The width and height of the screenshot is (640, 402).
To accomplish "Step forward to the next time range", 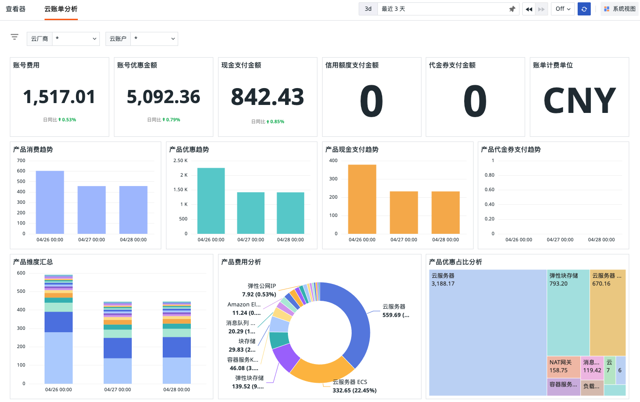I will click(x=542, y=9).
